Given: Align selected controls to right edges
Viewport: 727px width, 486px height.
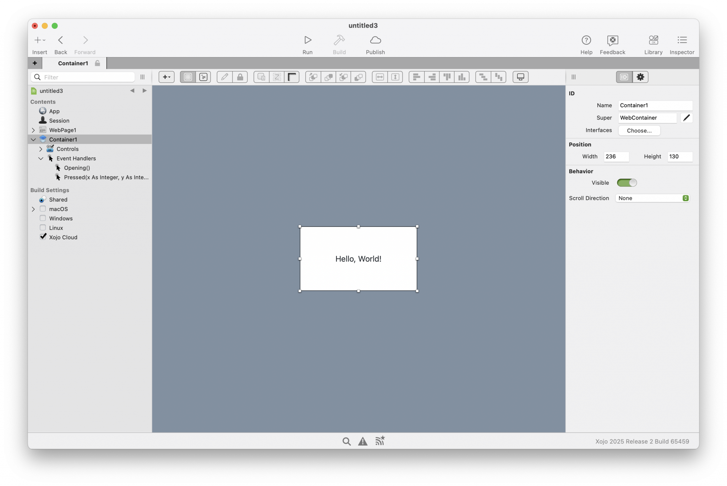Looking at the screenshot, I should [432, 77].
